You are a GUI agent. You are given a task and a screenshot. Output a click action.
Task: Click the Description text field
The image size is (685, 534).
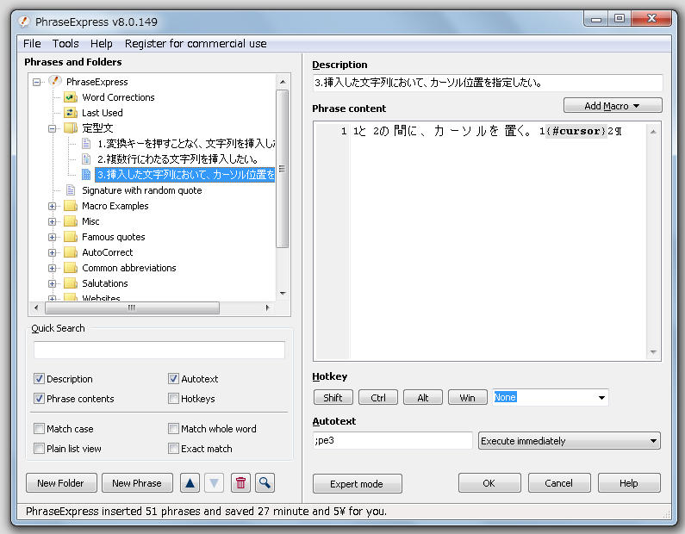[x=488, y=83]
